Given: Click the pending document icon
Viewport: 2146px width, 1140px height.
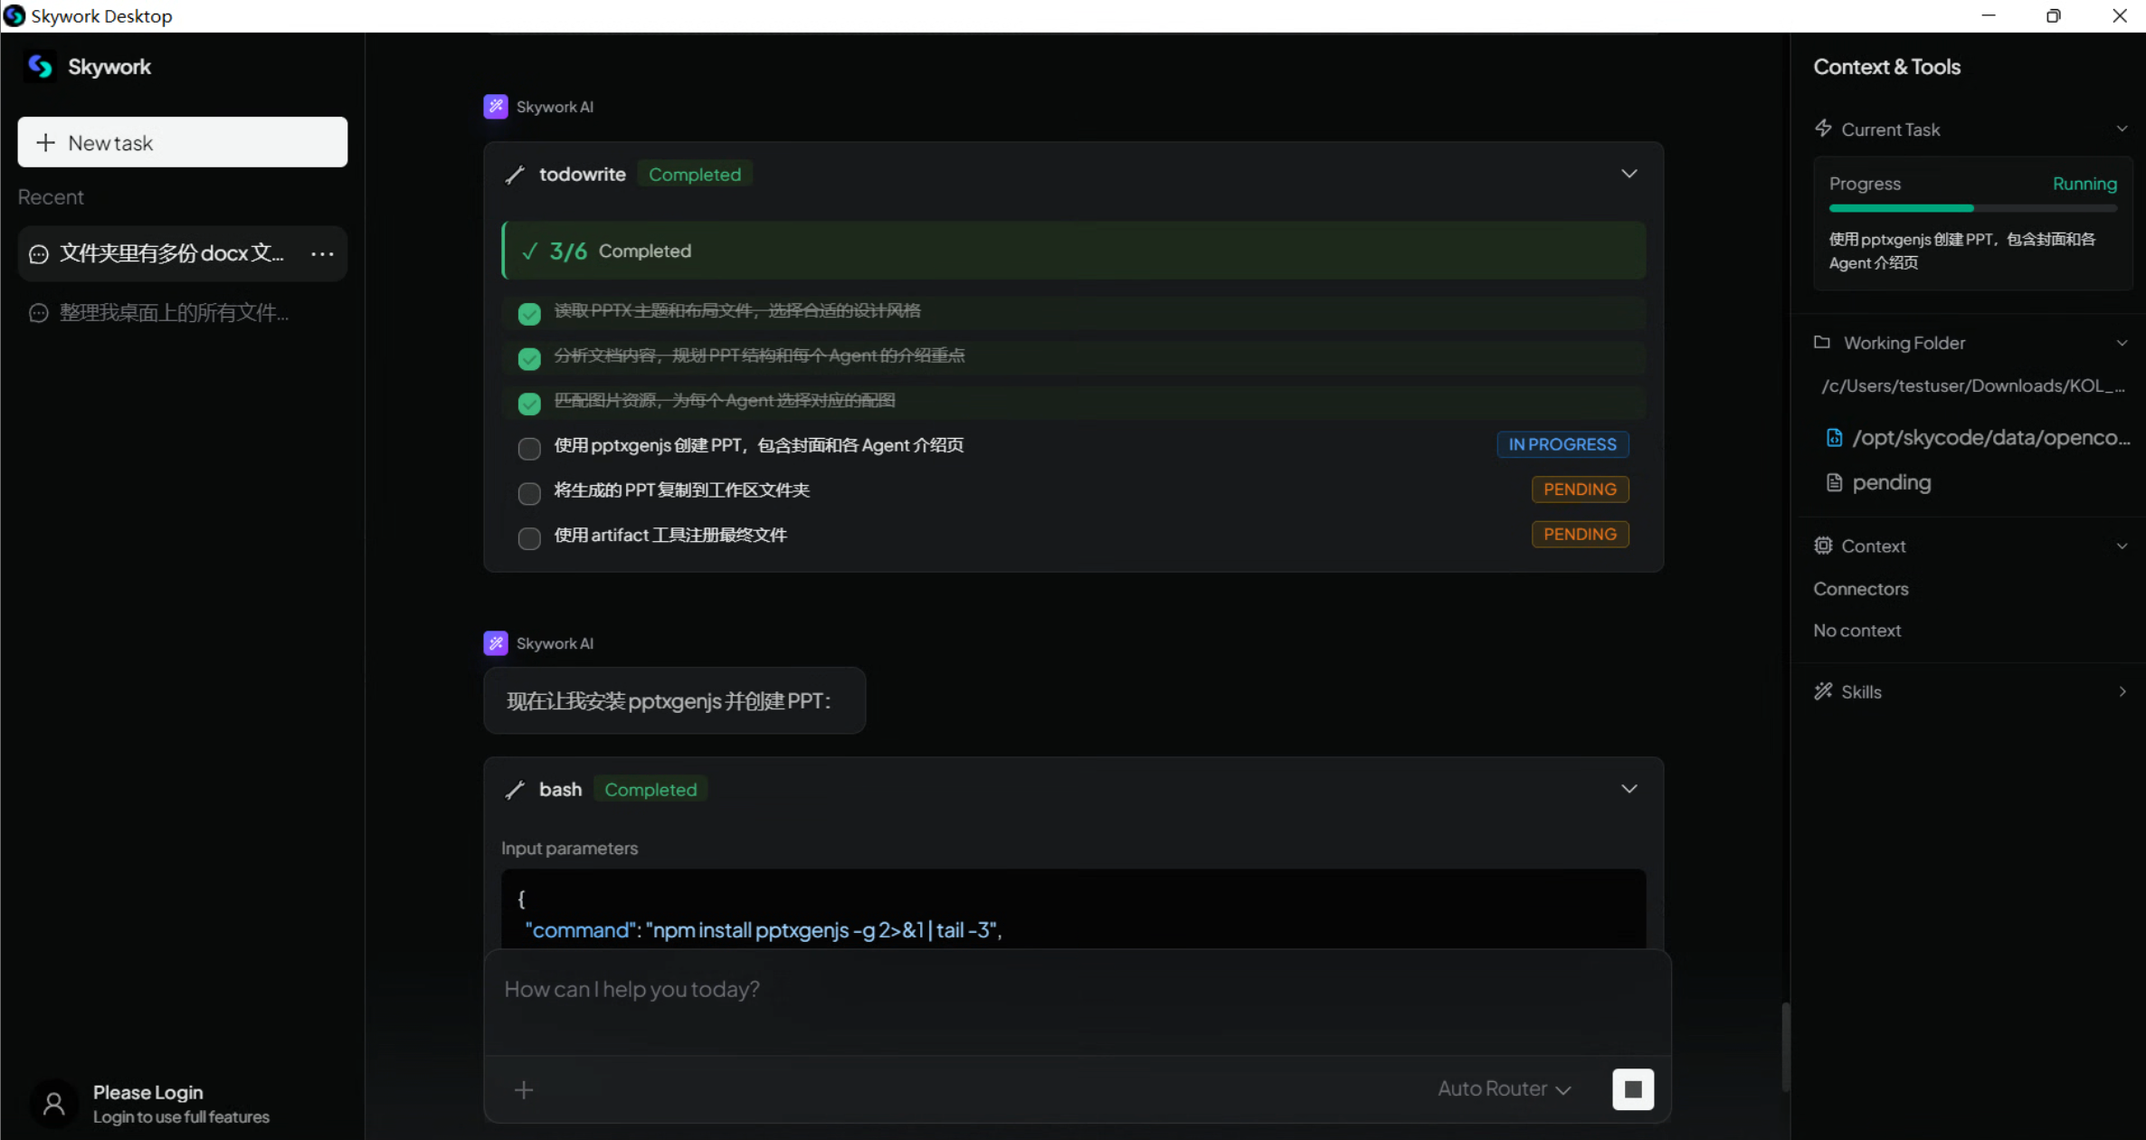Looking at the screenshot, I should click(x=1834, y=482).
